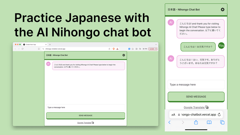The width and height of the screenshot is (240, 135).
Task: Open wallet icon in desktop browser toolbar
Action: pyautogui.click(x=140, y=49)
